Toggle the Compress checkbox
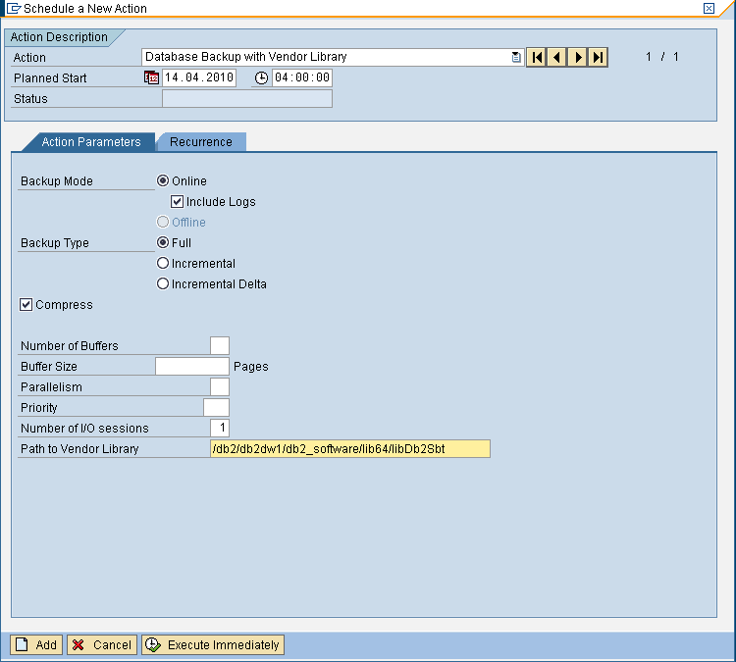Viewport: 736px width, 662px height. click(26, 305)
